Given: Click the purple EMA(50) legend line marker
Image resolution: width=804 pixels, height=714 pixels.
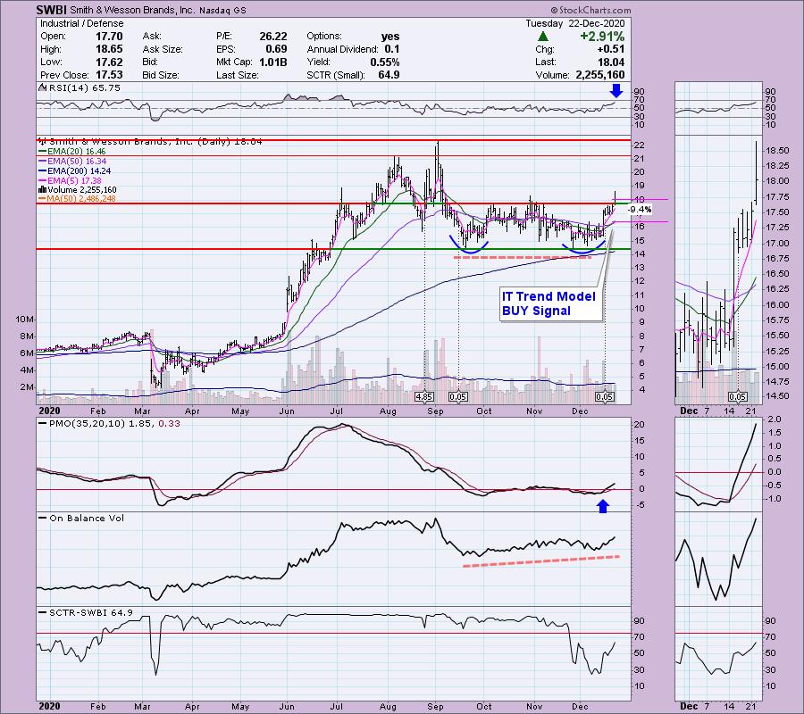Looking at the screenshot, I should click(x=43, y=162).
